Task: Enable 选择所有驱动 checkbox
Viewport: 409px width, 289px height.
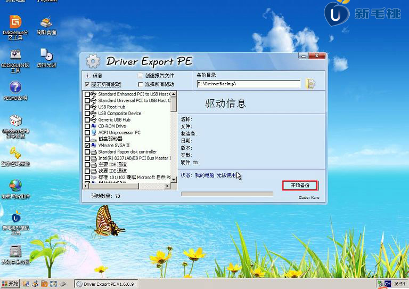Action: (x=141, y=84)
